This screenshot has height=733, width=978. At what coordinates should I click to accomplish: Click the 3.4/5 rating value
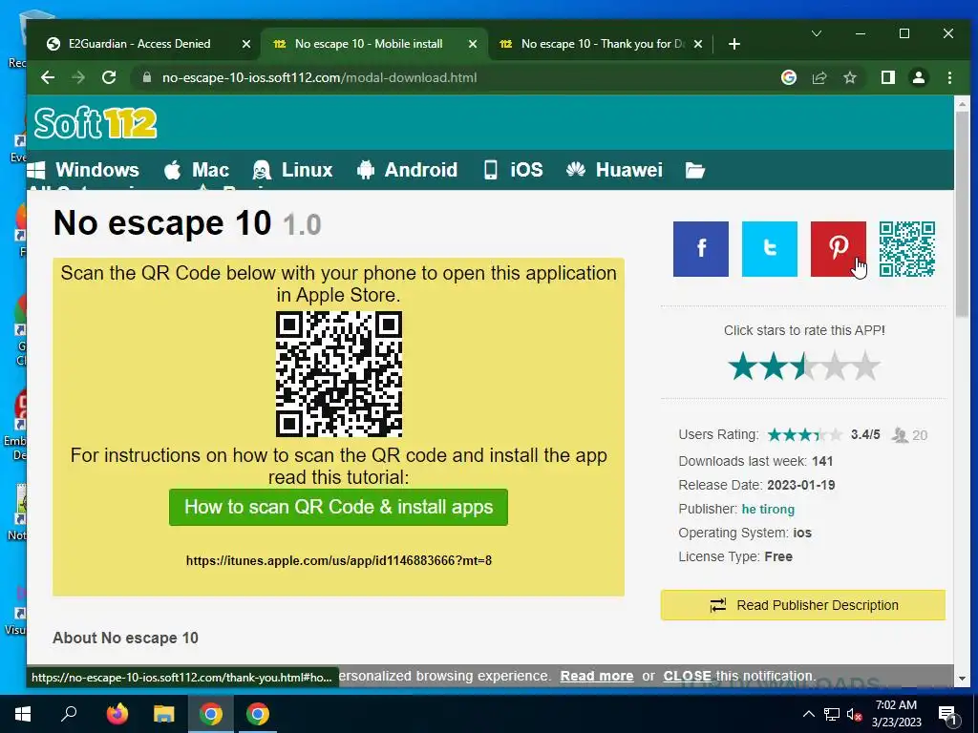point(865,435)
